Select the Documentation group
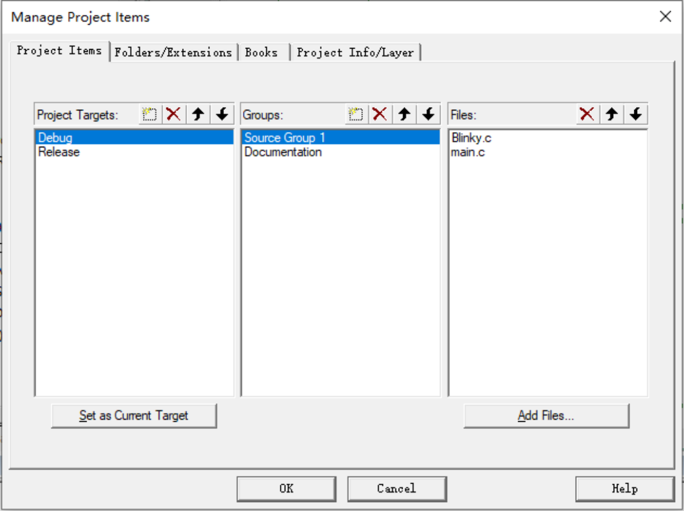This screenshot has width=684, height=511. tap(283, 152)
